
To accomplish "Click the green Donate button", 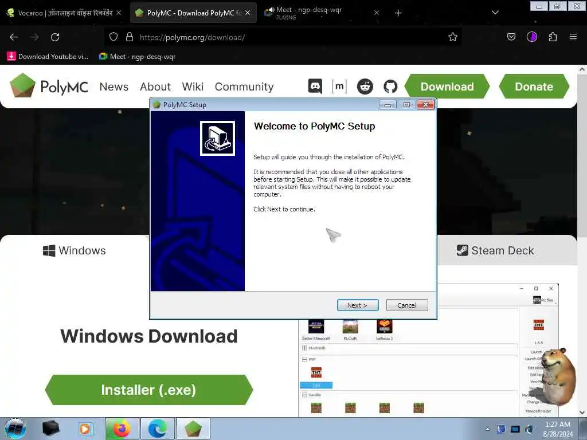I will click(534, 87).
